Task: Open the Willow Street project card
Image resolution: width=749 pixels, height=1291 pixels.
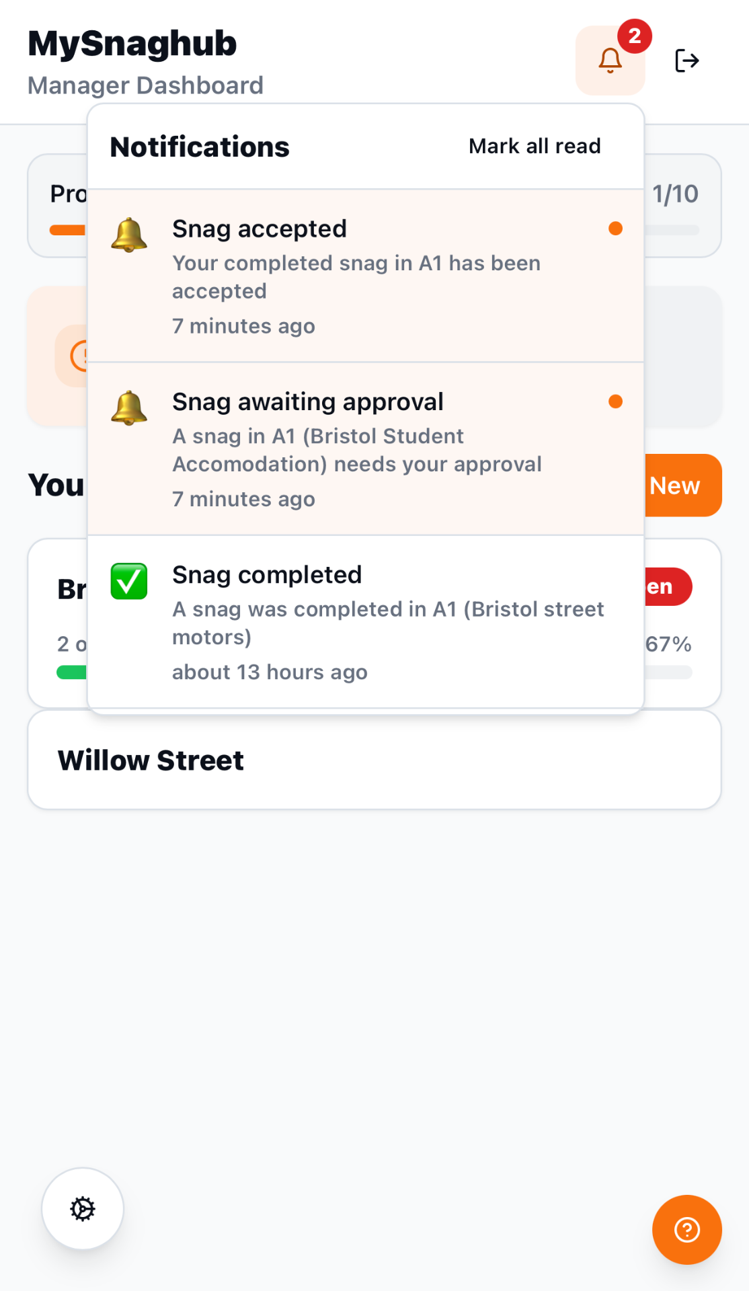Action: [x=374, y=760]
